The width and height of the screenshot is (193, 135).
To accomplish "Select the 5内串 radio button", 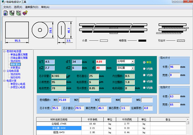I will (x=144, y=88).
